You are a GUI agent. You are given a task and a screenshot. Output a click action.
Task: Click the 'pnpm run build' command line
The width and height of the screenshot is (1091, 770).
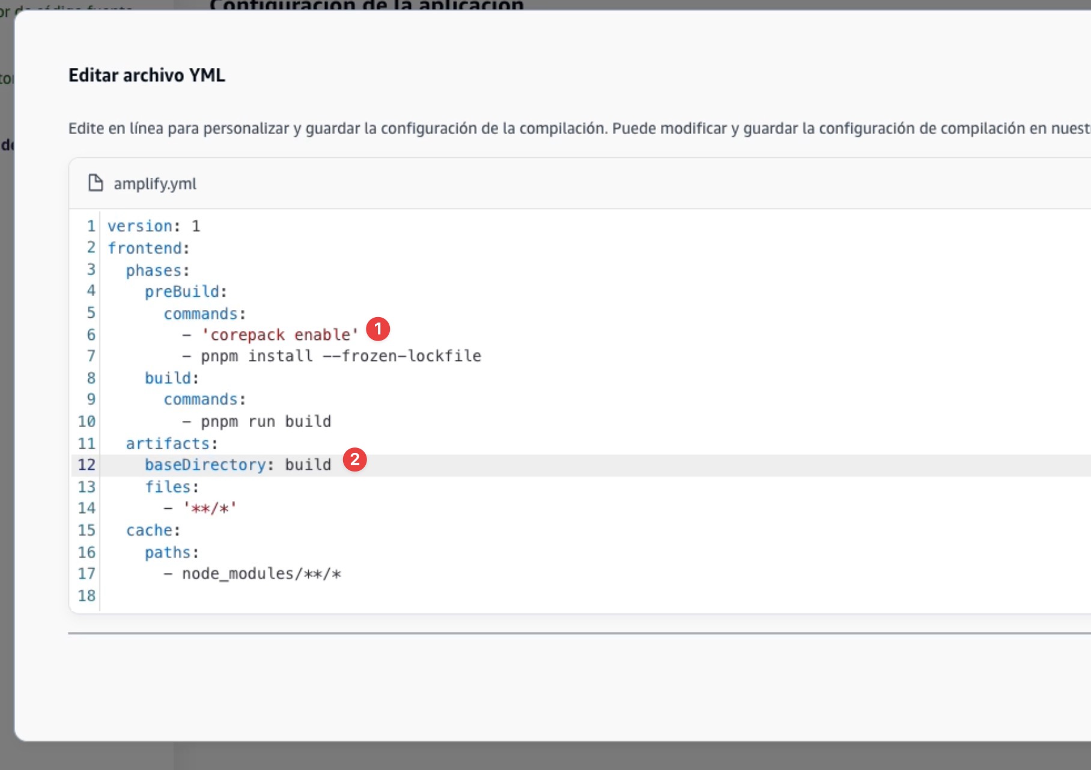pyautogui.click(x=257, y=421)
